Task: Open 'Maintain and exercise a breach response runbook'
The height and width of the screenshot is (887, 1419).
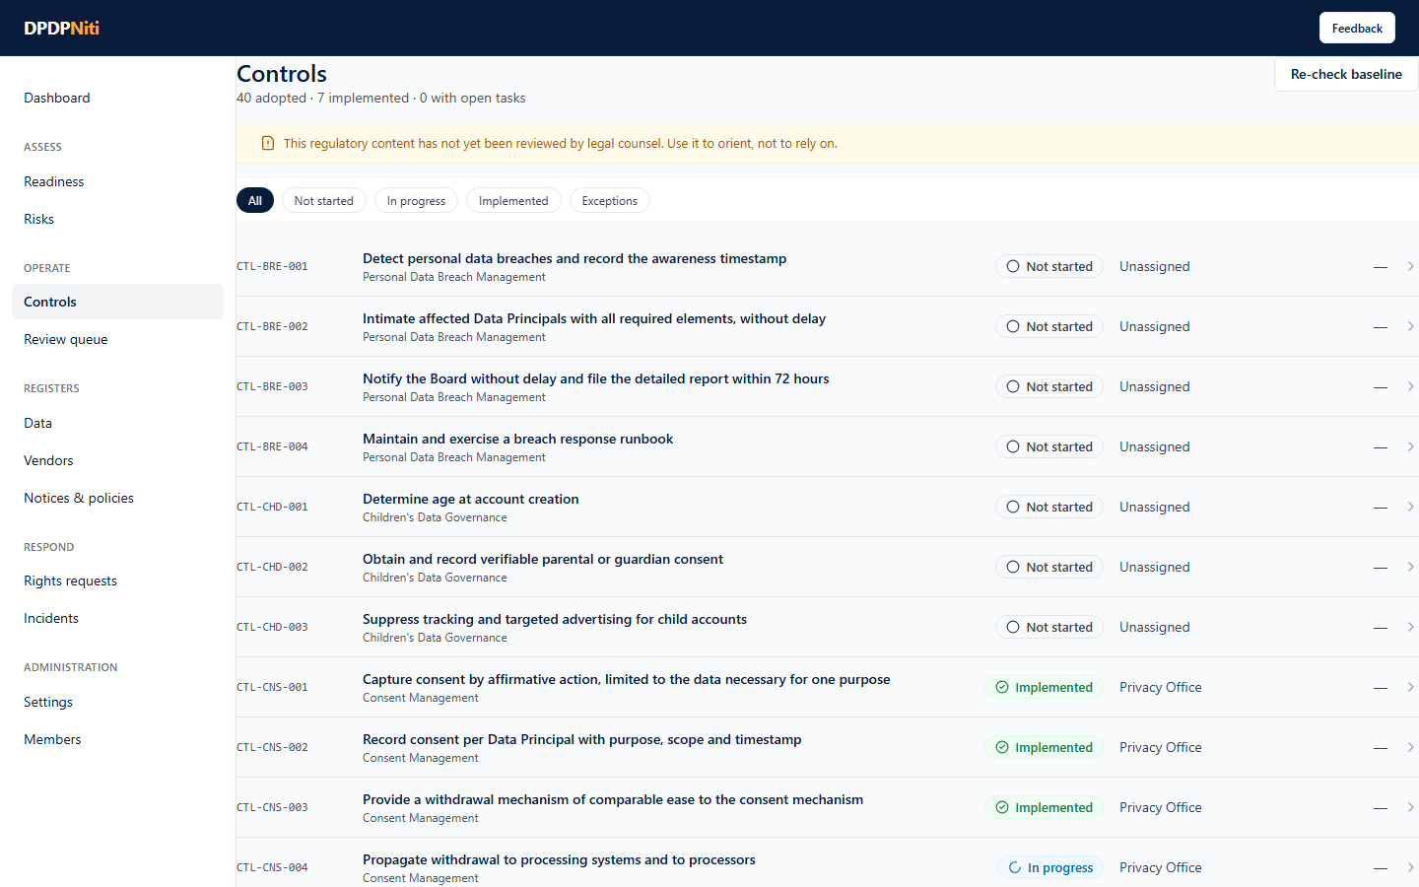Action: [x=518, y=439]
